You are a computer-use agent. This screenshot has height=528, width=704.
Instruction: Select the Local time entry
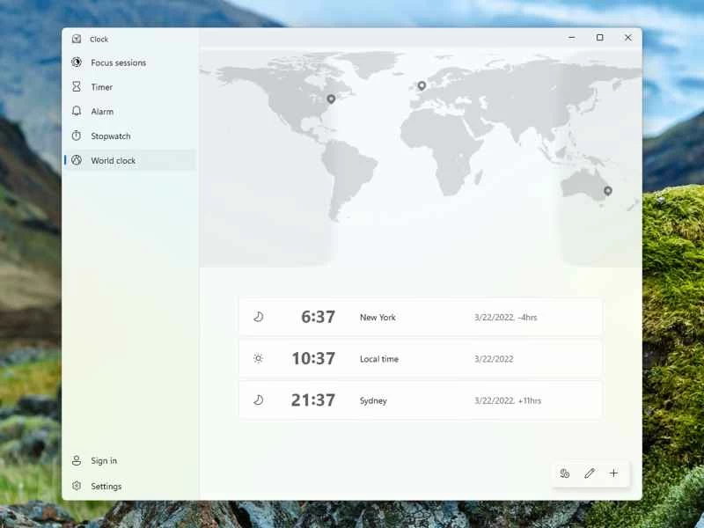point(420,358)
